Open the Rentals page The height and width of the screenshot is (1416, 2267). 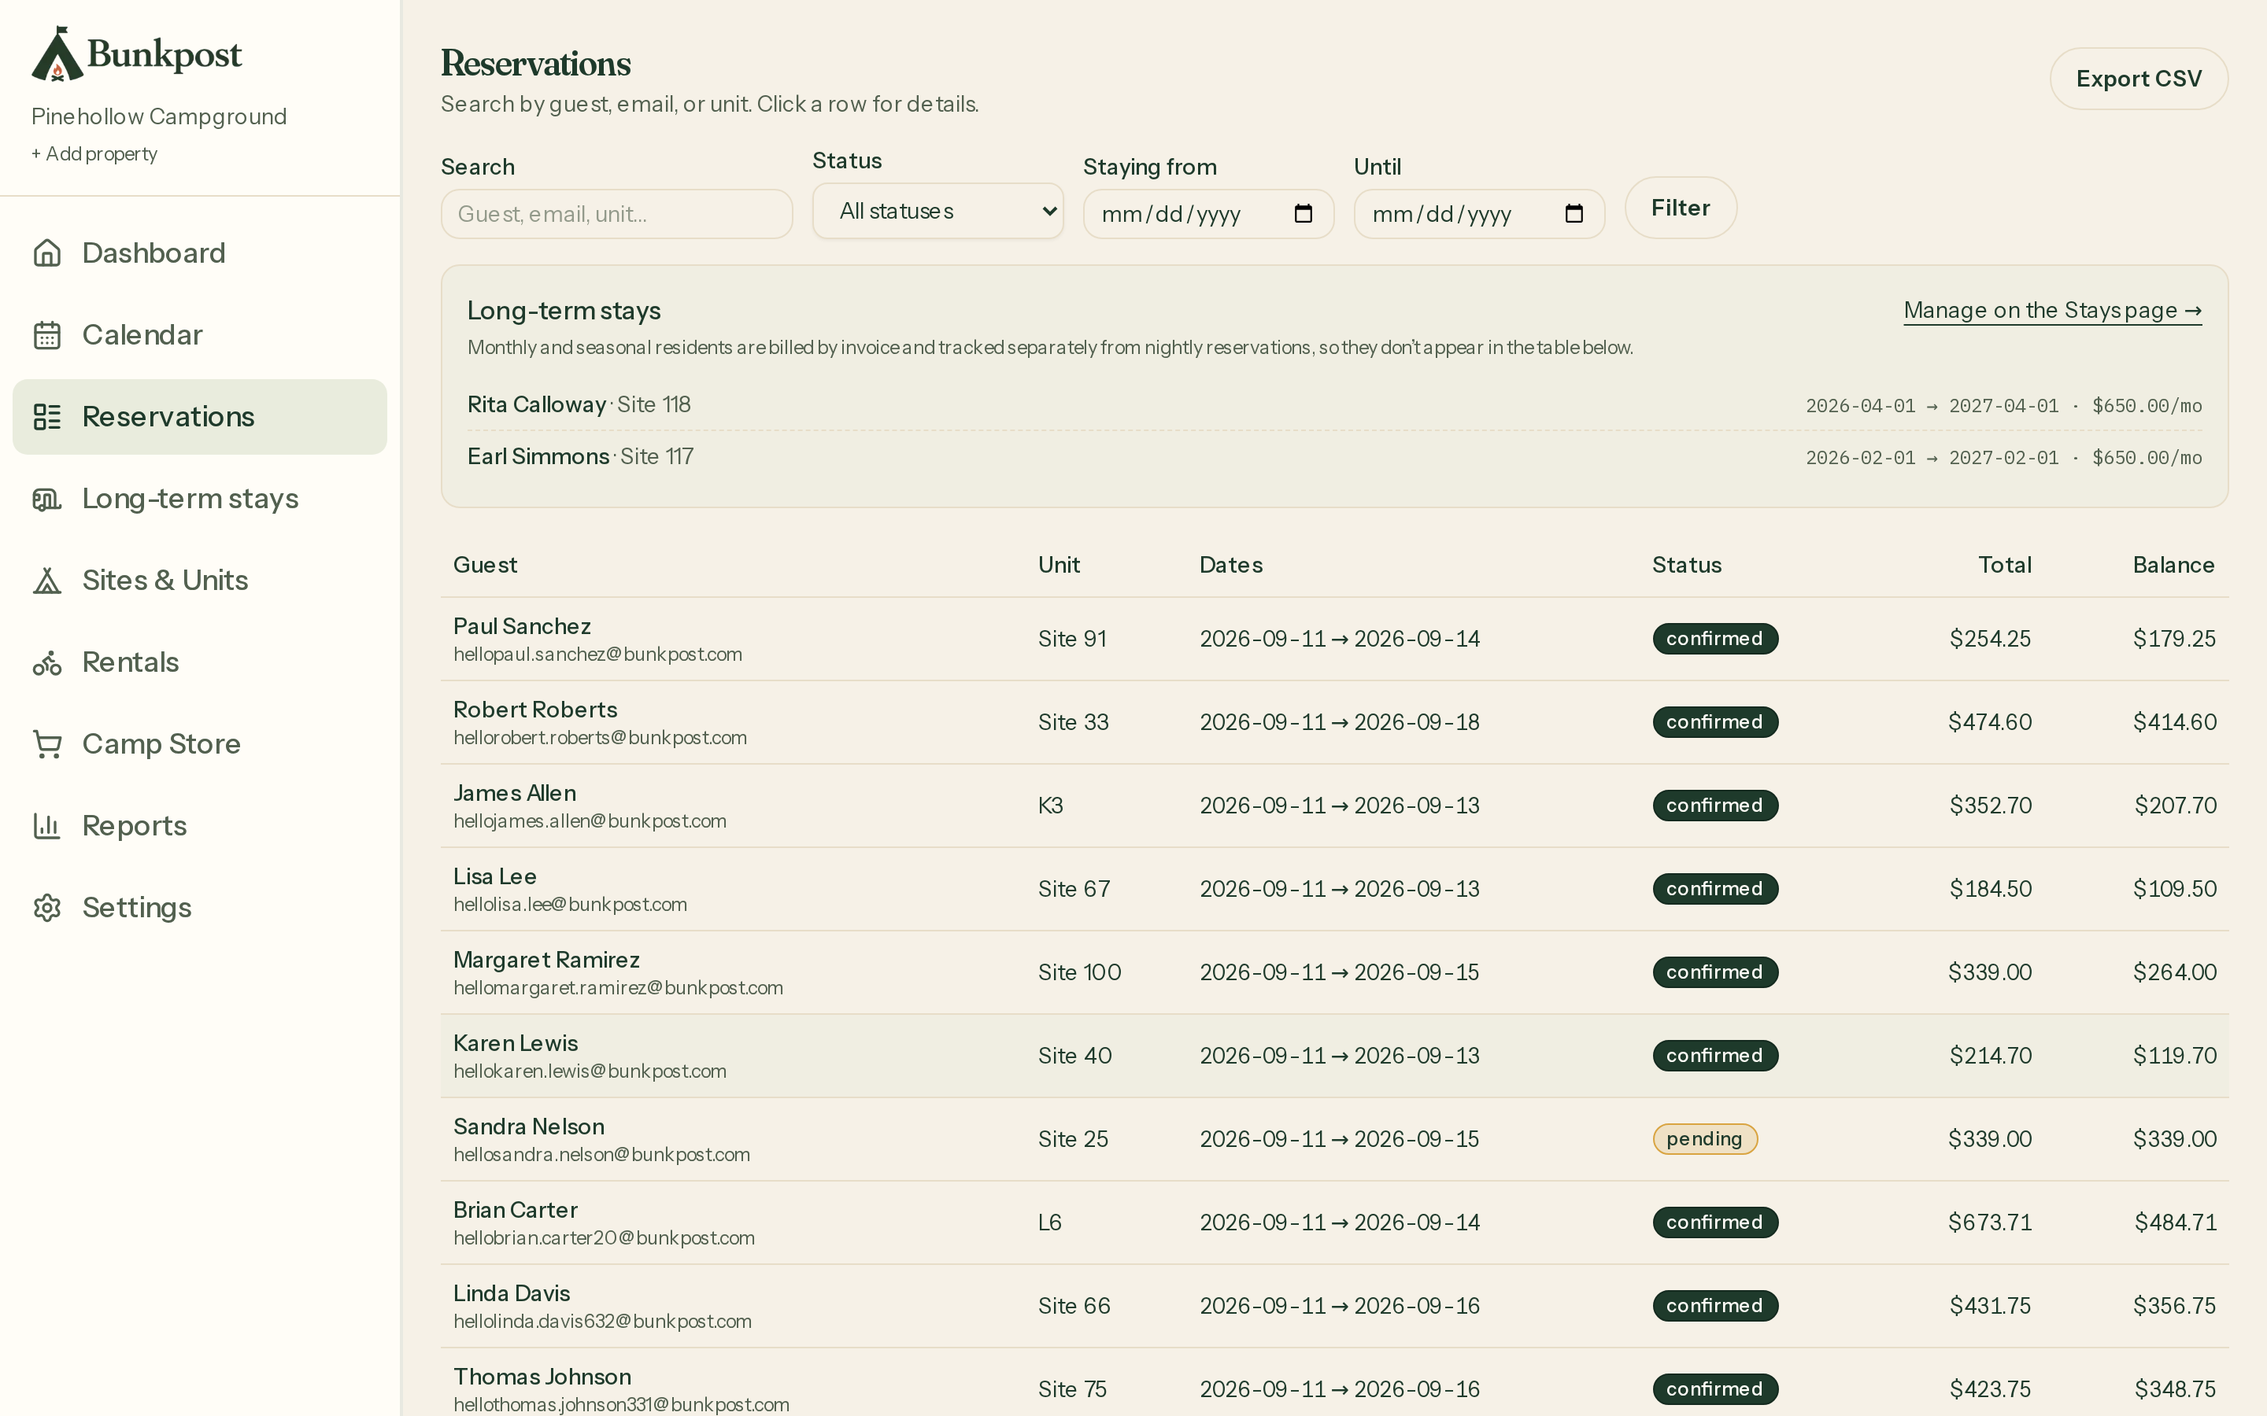[x=199, y=662]
